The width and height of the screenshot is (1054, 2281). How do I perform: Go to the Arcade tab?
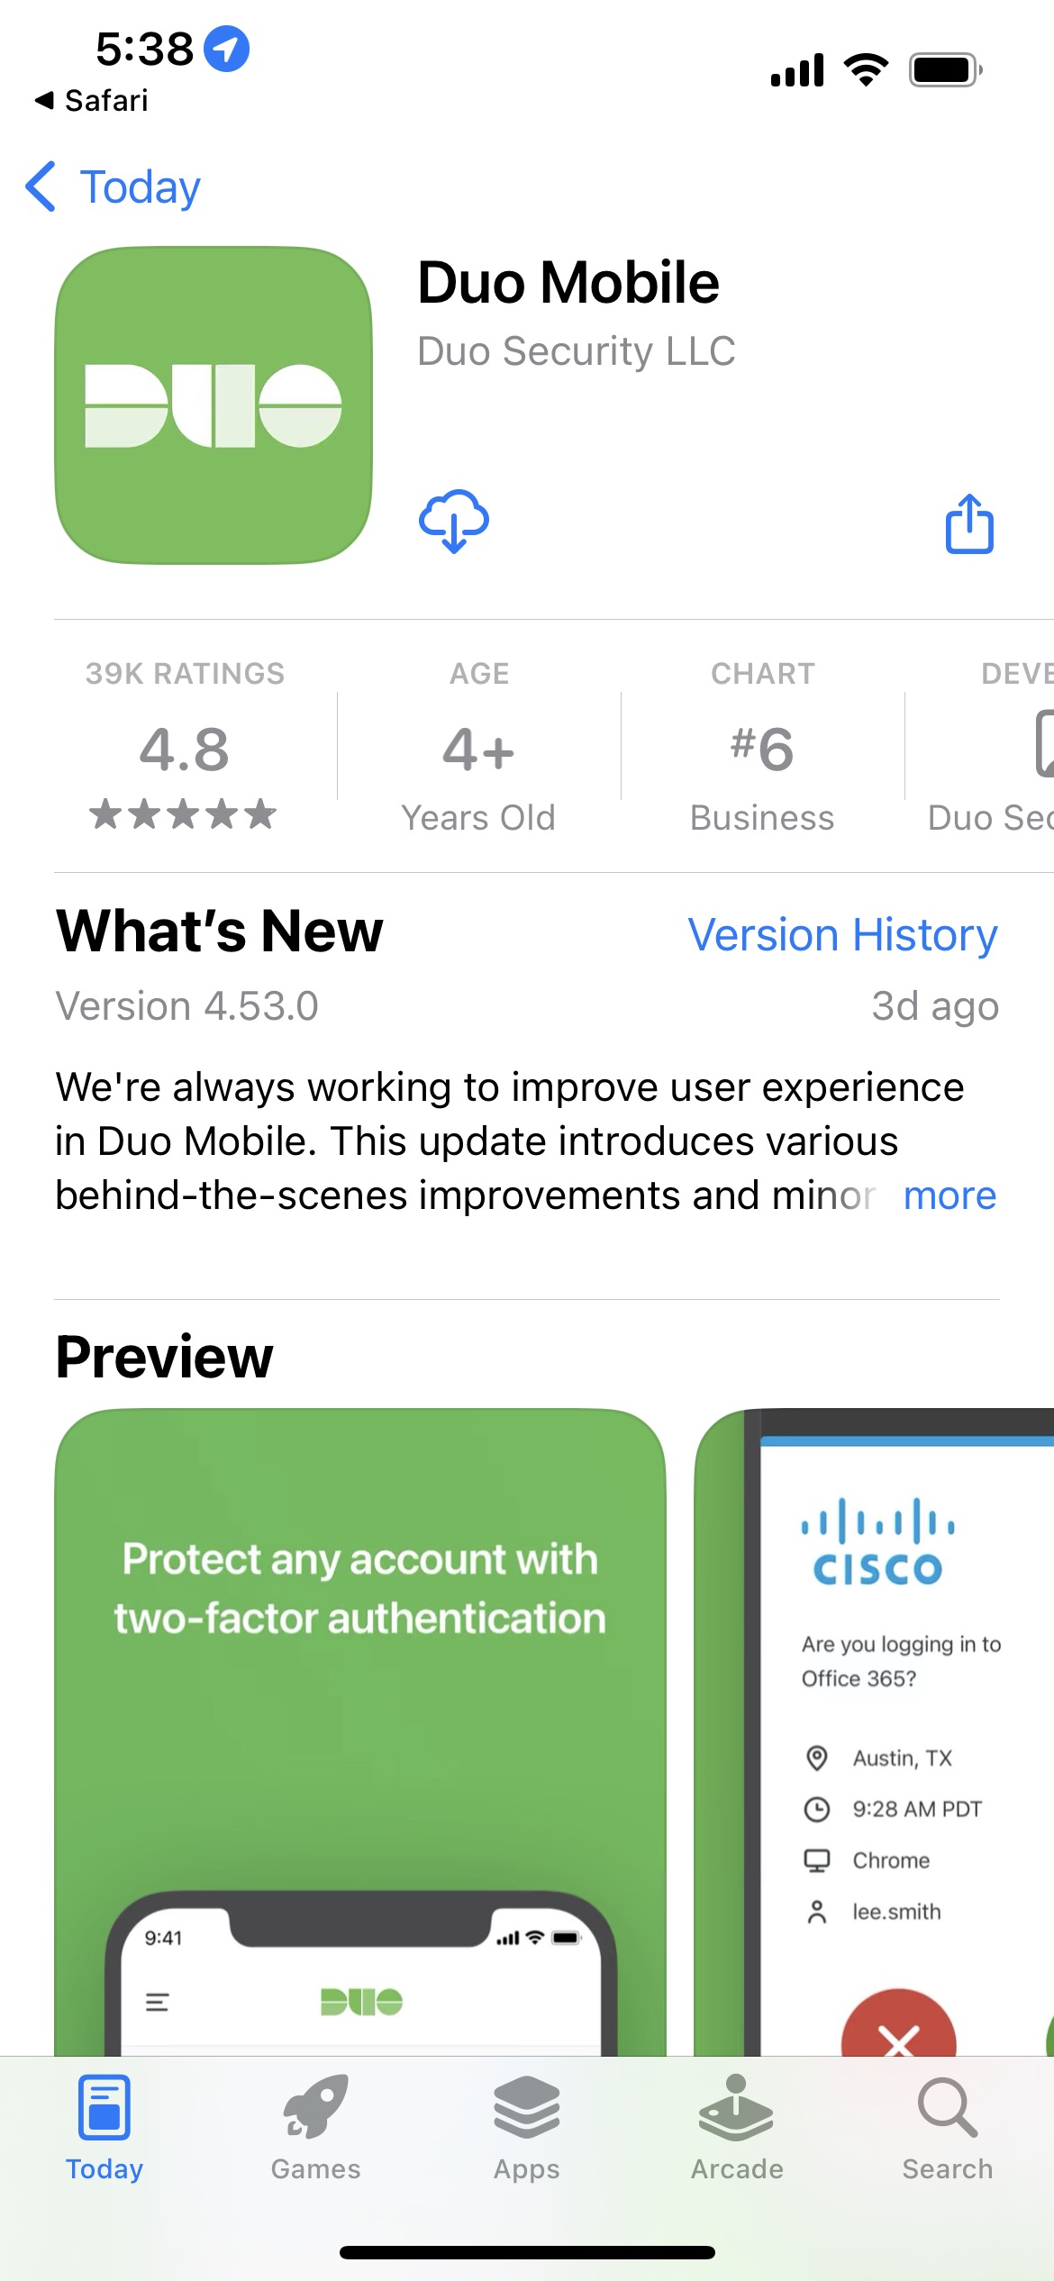pyautogui.click(x=737, y=2128)
